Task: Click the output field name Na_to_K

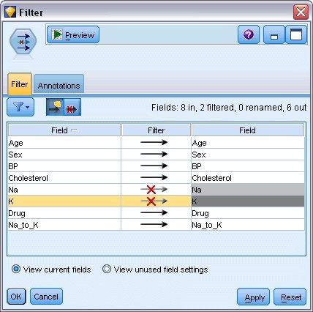Action: (207, 225)
